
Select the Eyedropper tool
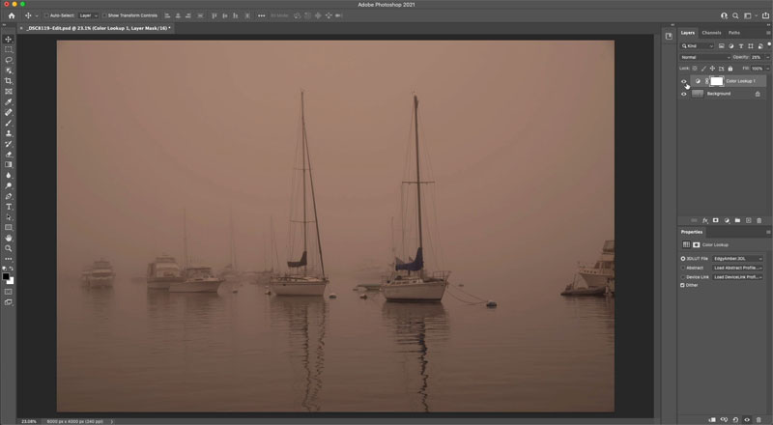(x=9, y=101)
